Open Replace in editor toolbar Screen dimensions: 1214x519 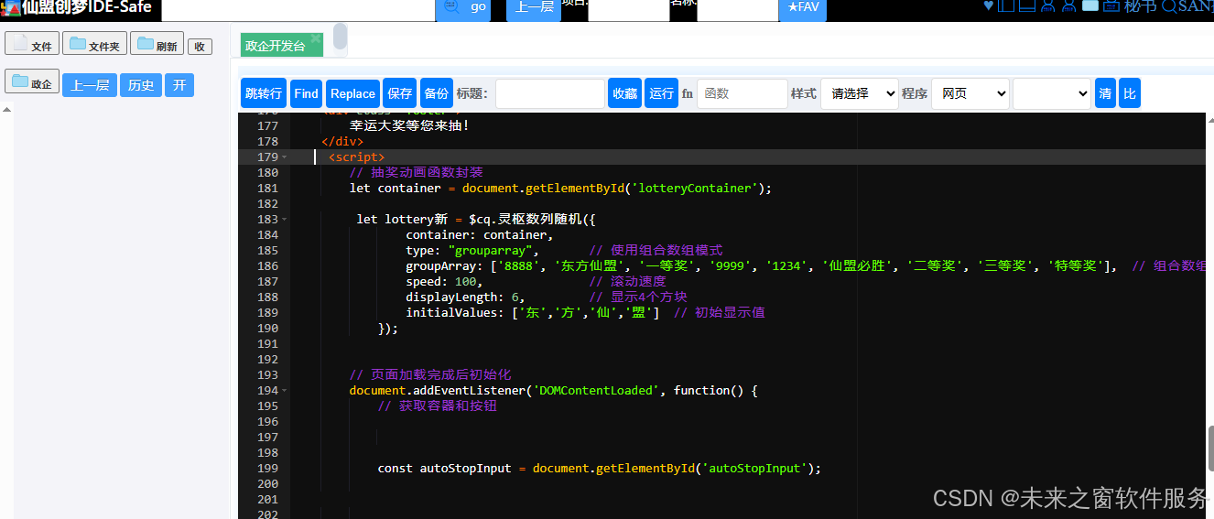click(352, 93)
